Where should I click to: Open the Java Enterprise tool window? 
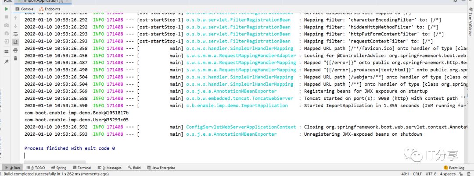[161, 168]
